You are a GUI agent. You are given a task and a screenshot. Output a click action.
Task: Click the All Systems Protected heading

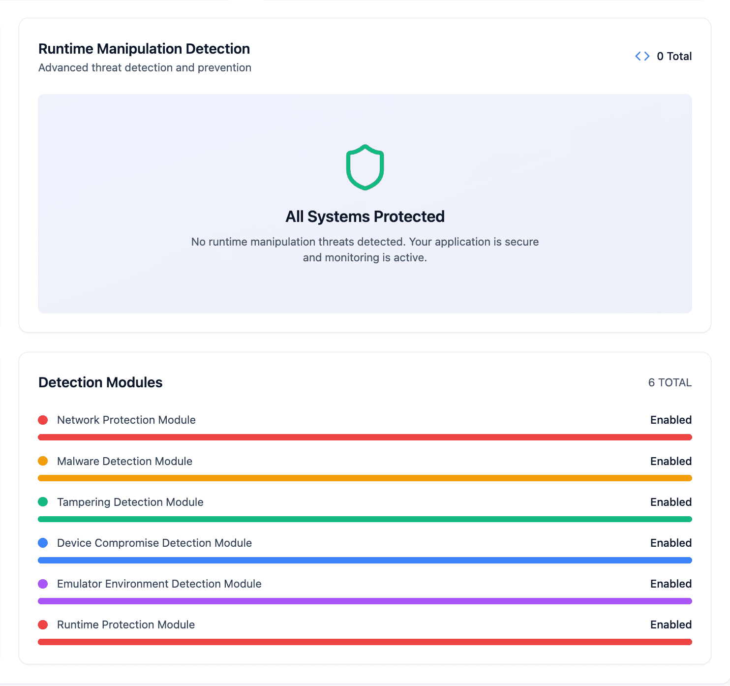365,217
